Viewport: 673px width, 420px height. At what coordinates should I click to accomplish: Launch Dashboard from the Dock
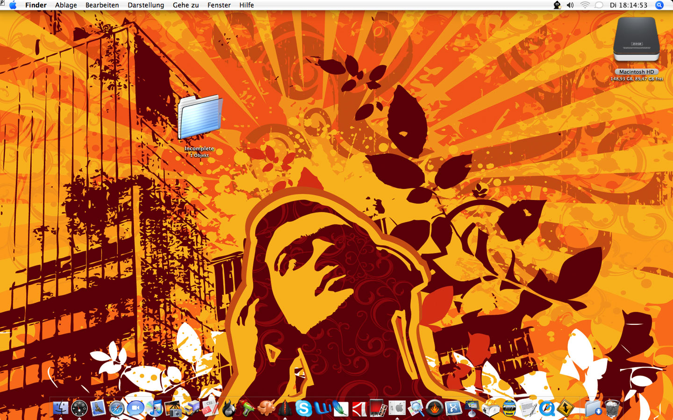pyautogui.click(x=79, y=408)
